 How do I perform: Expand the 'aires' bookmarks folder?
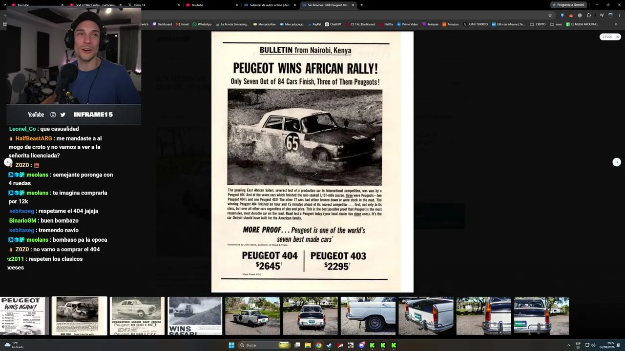click(x=557, y=24)
